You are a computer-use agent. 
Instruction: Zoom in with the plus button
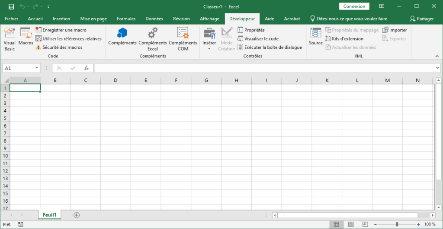pyautogui.click(x=418, y=224)
